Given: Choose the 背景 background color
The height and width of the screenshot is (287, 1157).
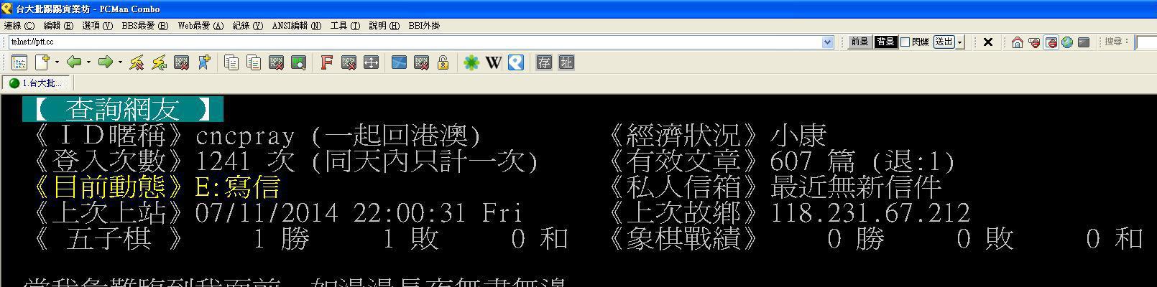Looking at the screenshot, I should point(885,42).
